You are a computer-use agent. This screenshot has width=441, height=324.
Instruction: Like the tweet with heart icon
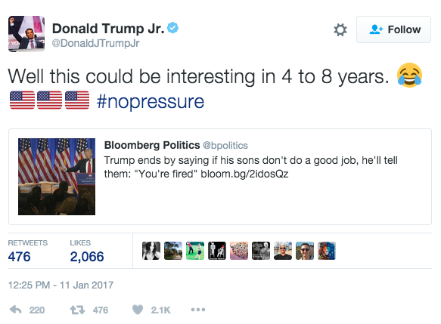coord(138,310)
